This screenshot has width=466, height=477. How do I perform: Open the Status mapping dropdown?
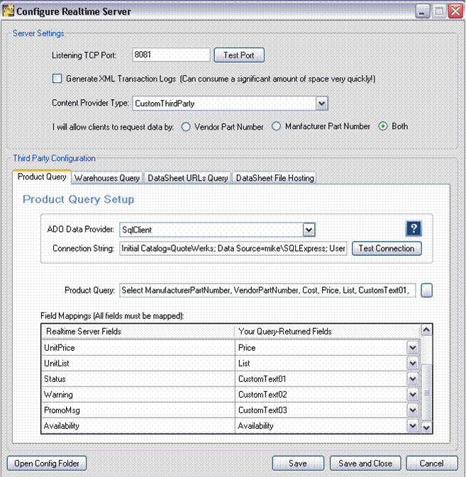[x=413, y=378]
